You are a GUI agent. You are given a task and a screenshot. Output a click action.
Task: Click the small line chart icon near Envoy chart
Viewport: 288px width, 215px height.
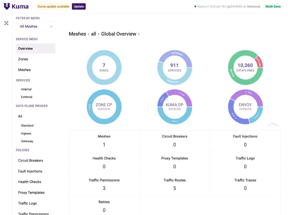(x=273, y=124)
